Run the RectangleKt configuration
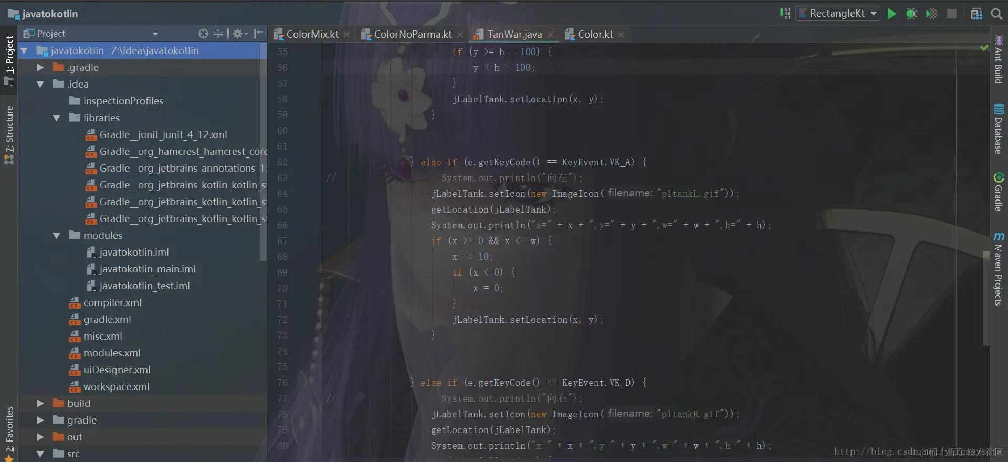This screenshot has width=1008, height=462. [x=891, y=14]
